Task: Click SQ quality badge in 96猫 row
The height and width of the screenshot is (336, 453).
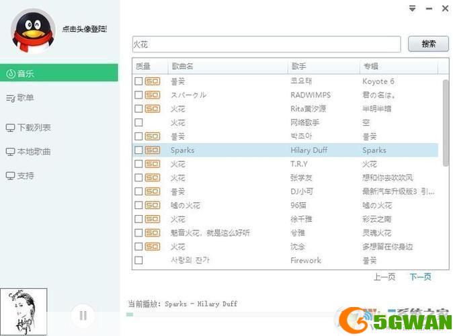Action: point(153,205)
